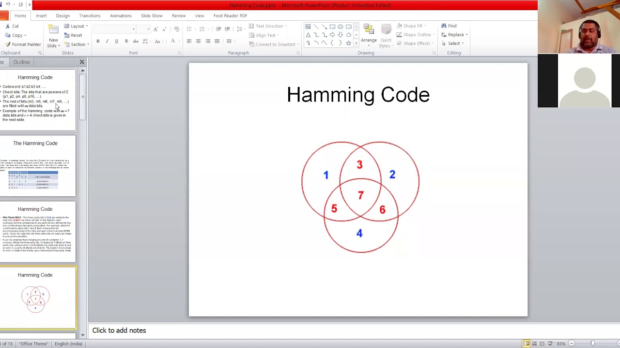Click the Underline formatting button

click(x=116, y=42)
